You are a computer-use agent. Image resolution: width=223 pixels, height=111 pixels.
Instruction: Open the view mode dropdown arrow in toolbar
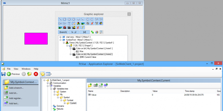(x=51, y=74)
